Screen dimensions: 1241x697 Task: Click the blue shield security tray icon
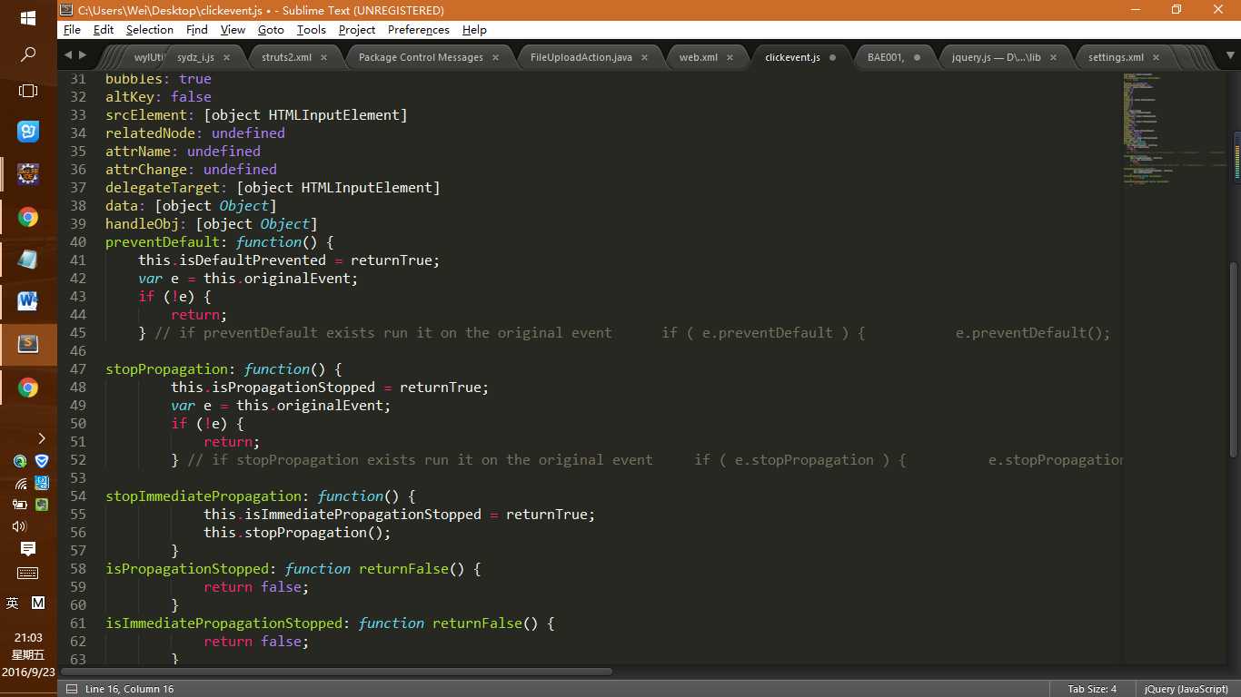pos(41,461)
